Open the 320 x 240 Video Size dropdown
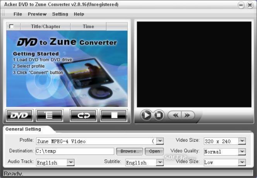 (x=242, y=141)
